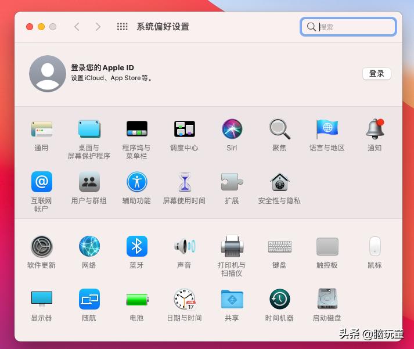Image resolution: width=414 pixels, height=349 pixels.
Task: Open 显示器 (Displays) preferences
Action: [x=41, y=299]
